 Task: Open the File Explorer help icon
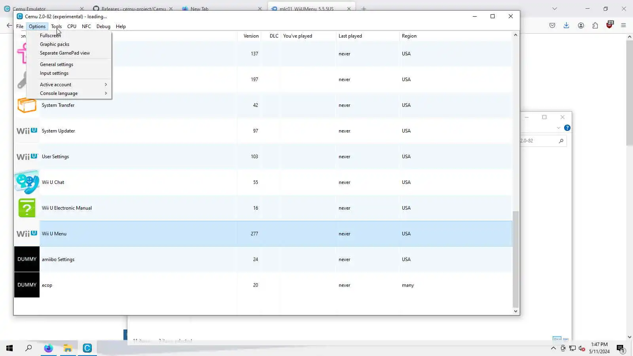tap(567, 128)
